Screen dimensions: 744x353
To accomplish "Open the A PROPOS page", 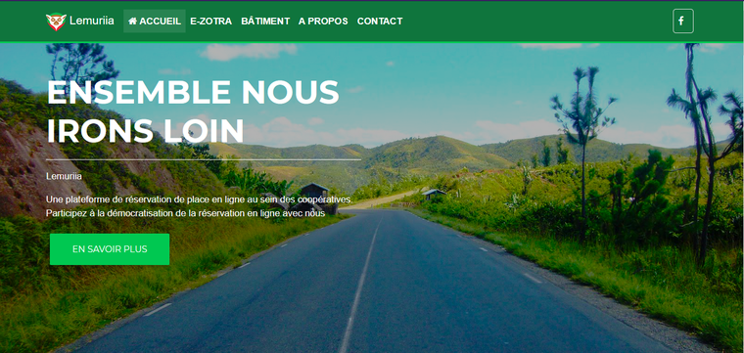I will pos(323,22).
